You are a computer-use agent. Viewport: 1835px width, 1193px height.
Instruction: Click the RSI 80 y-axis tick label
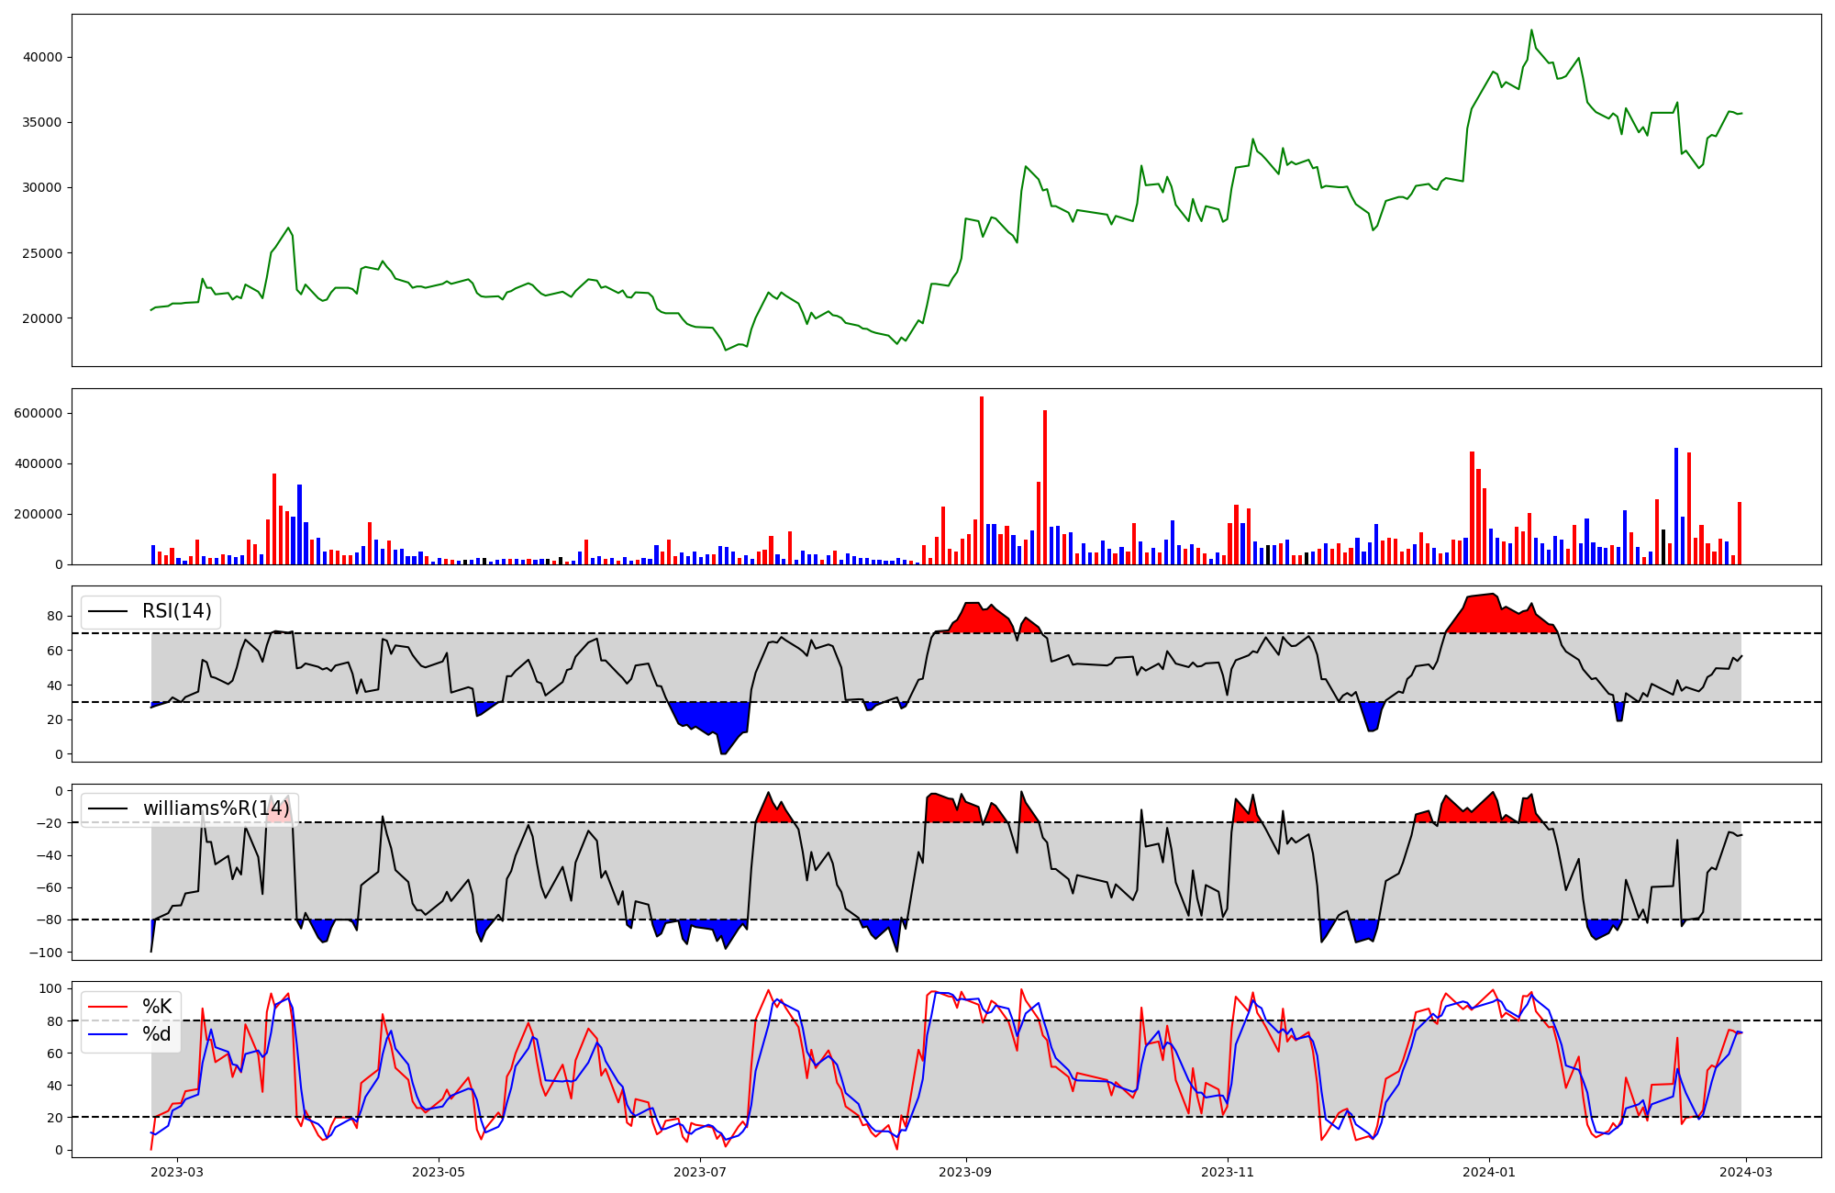(55, 616)
